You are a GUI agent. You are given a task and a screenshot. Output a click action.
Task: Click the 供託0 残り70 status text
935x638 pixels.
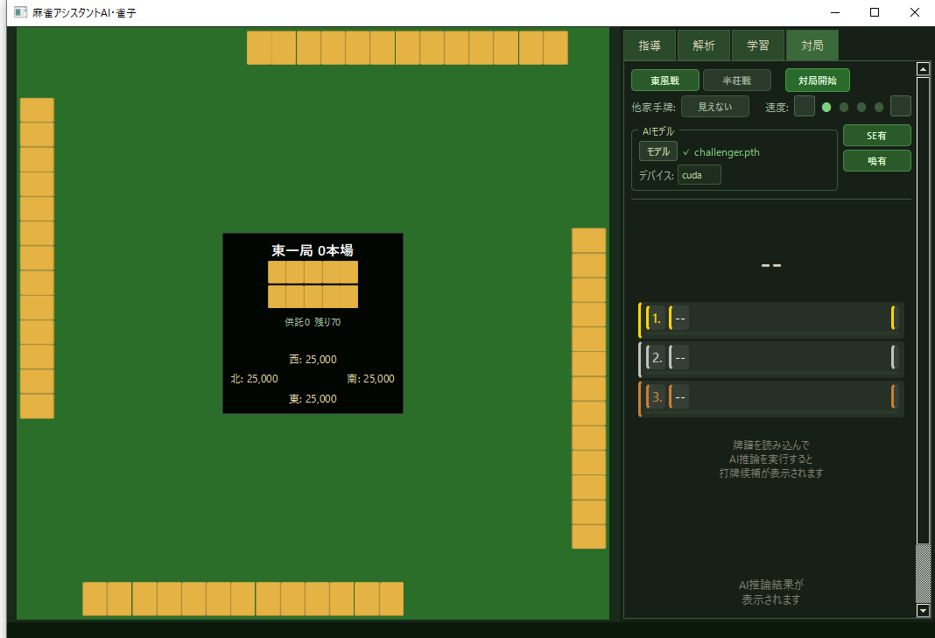(313, 322)
